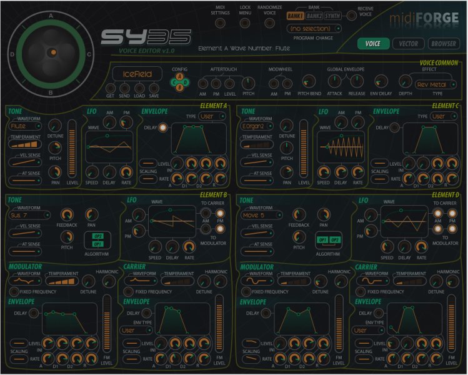
Task: Click Element D FEEDBACK knob
Action: [299, 215]
